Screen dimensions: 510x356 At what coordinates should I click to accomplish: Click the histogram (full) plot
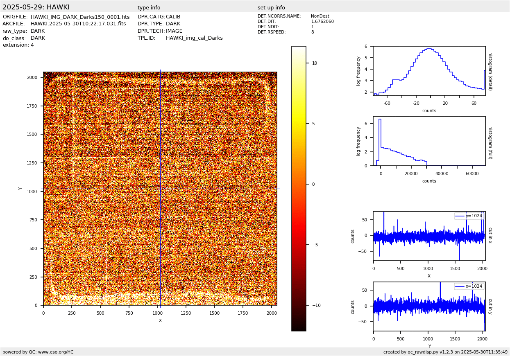[429, 141]
